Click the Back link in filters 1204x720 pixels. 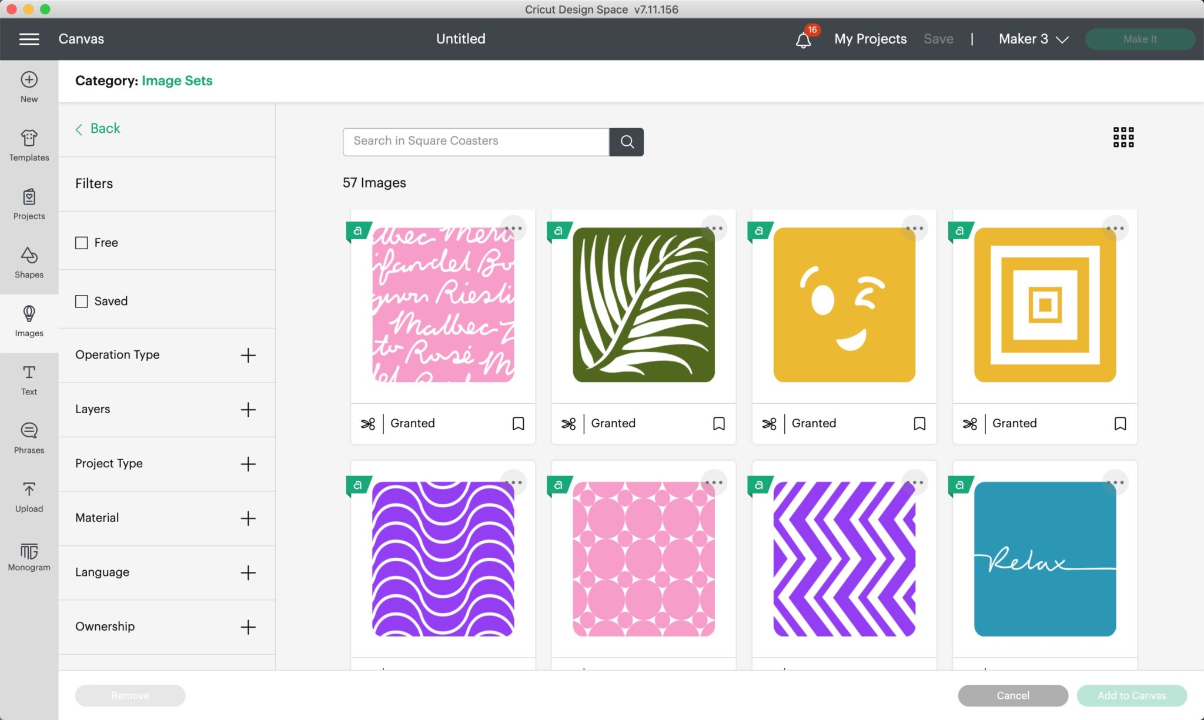(98, 129)
